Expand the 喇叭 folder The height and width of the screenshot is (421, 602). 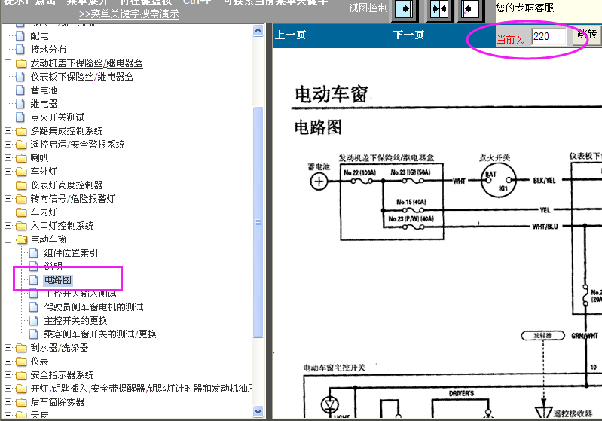(8, 157)
